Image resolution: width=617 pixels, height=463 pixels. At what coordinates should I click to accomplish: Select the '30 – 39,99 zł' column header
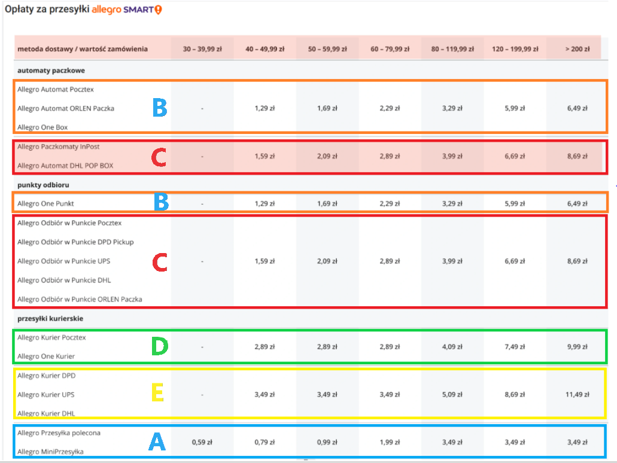pyautogui.click(x=202, y=49)
